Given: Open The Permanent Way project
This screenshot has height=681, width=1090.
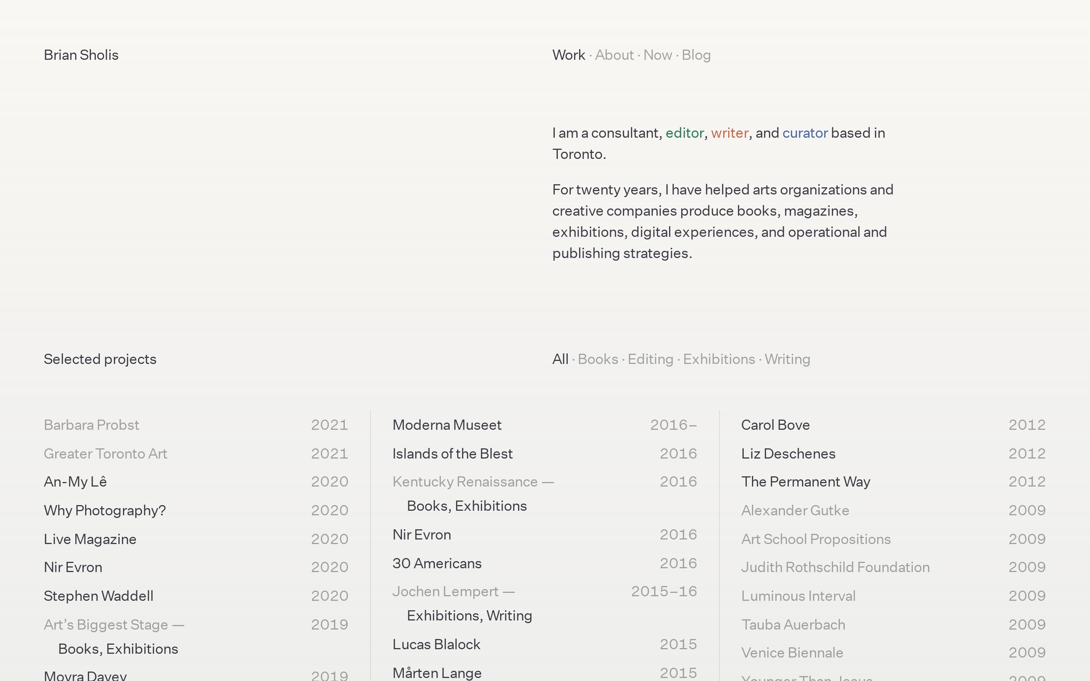Looking at the screenshot, I should (x=805, y=482).
